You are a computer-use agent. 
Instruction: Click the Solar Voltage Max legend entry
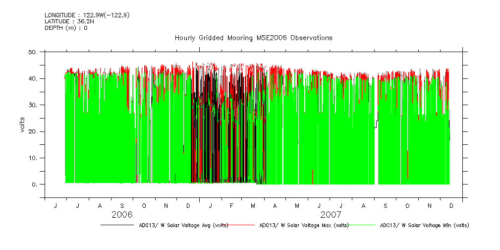coord(304,225)
